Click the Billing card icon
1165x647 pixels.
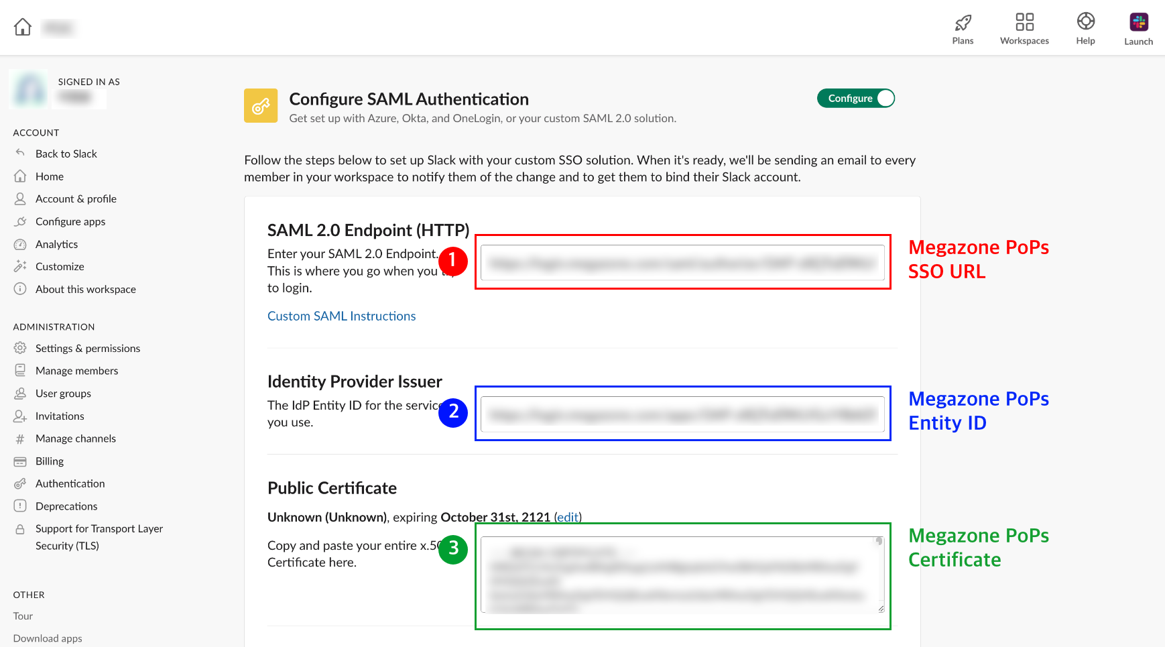point(20,461)
